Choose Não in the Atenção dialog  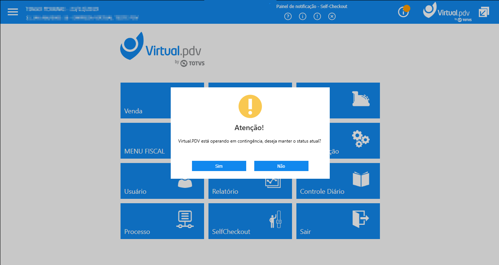(281, 166)
